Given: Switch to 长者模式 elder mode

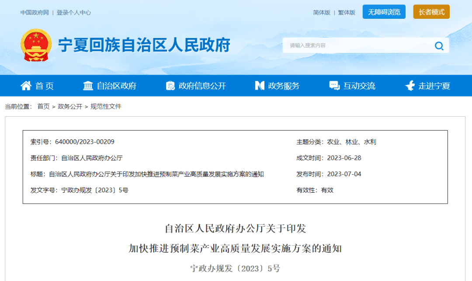Looking at the screenshot, I should tap(431, 12).
